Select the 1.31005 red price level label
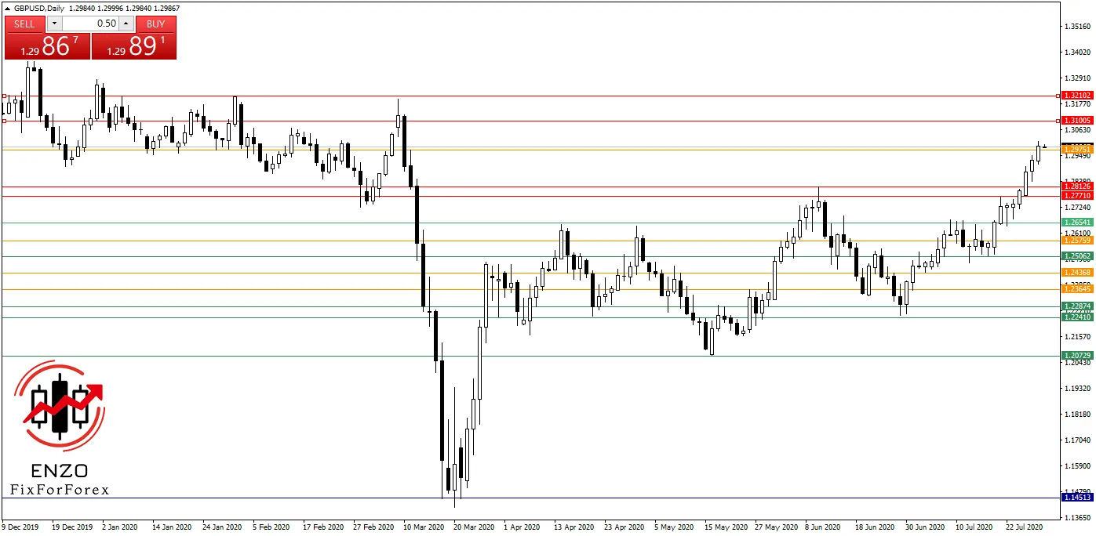The width and height of the screenshot is (1096, 536). coord(1076,121)
